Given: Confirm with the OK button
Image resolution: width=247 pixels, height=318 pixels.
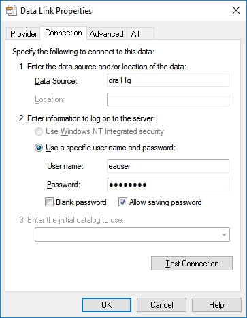Looking at the screenshot, I should [x=106, y=305].
